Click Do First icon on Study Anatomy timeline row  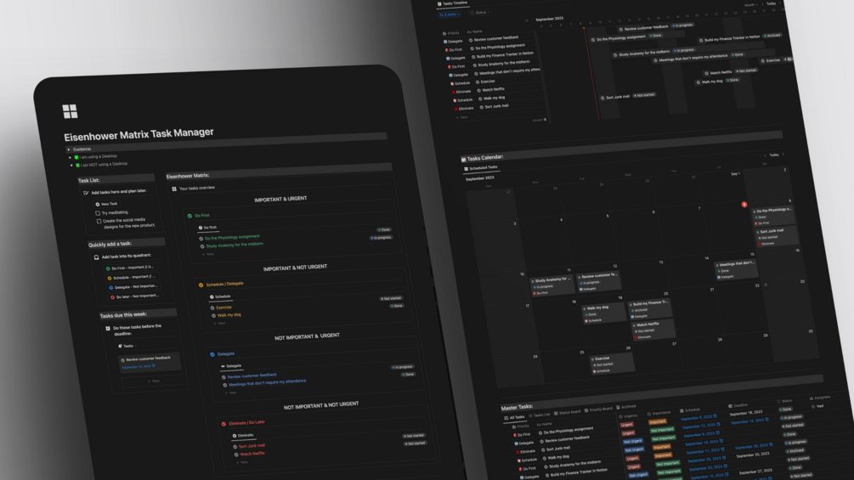point(450,67)
